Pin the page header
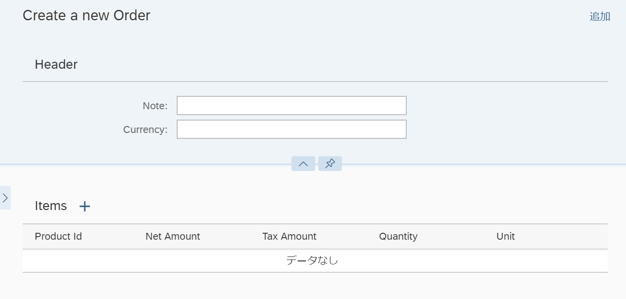 (330, 164)
